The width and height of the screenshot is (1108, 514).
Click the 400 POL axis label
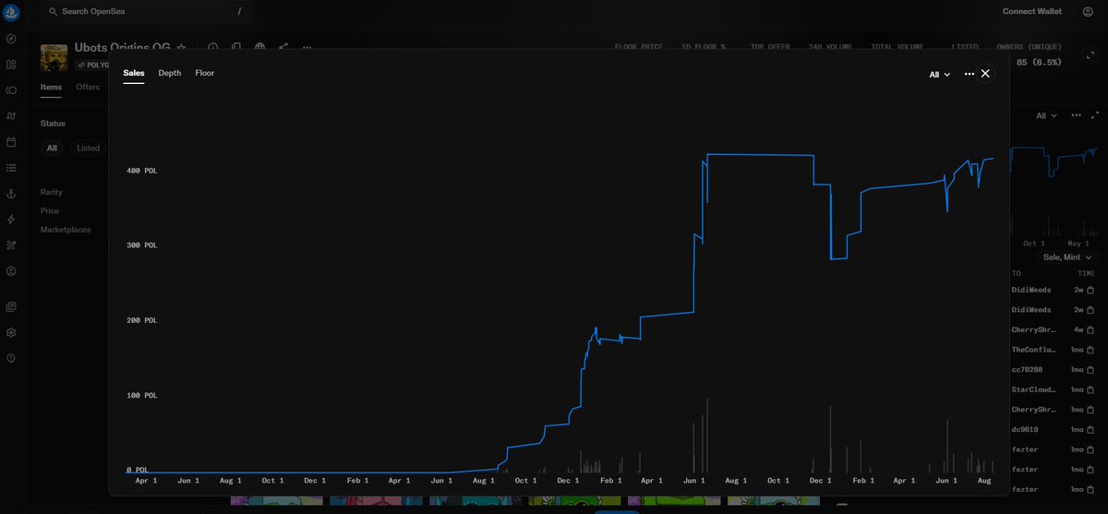[x=142, y=171]
